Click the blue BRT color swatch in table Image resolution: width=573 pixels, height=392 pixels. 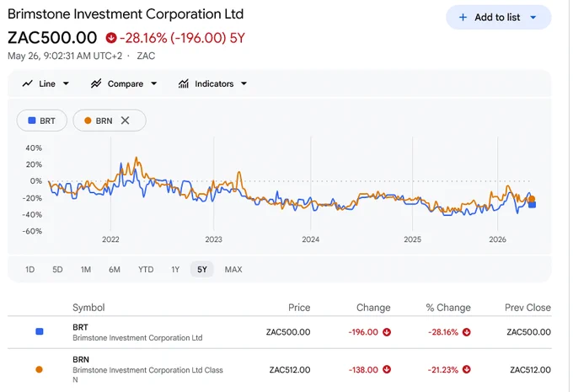click(40, 331)
